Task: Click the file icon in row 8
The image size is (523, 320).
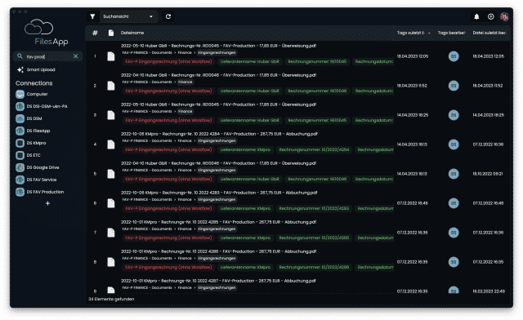Action: (x=111, y=262)
